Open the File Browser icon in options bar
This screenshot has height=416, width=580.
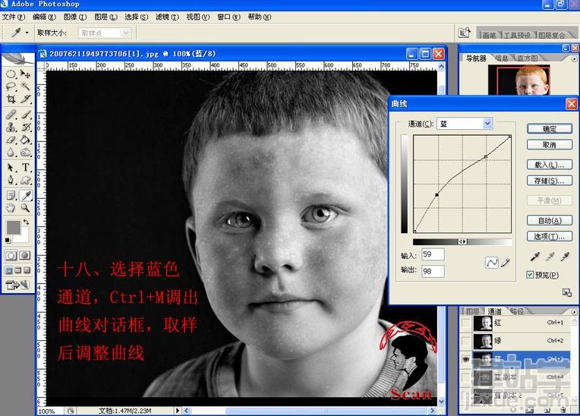[x=464, y=33]
